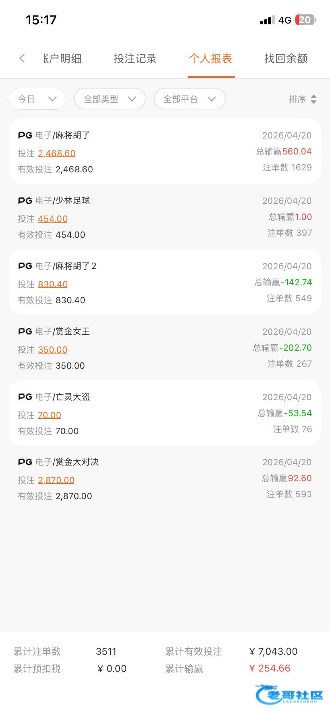Tap the PG logo beside 少林足球

pyautogui.click(x=25, y=201)
